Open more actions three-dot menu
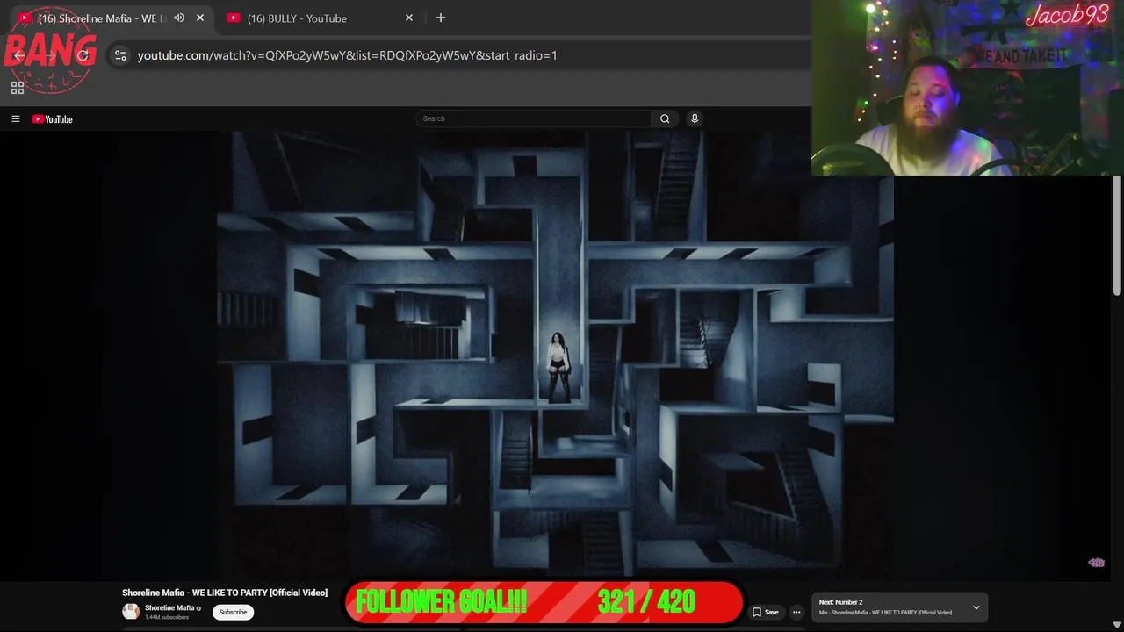This screenshot has width=1124, height=632. pyautogui.click(x=796, y=612)
